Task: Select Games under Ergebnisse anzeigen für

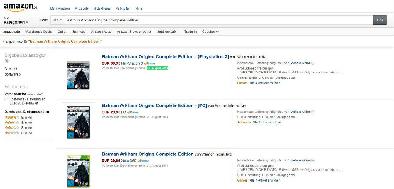Action: click(x=11, y=69)
